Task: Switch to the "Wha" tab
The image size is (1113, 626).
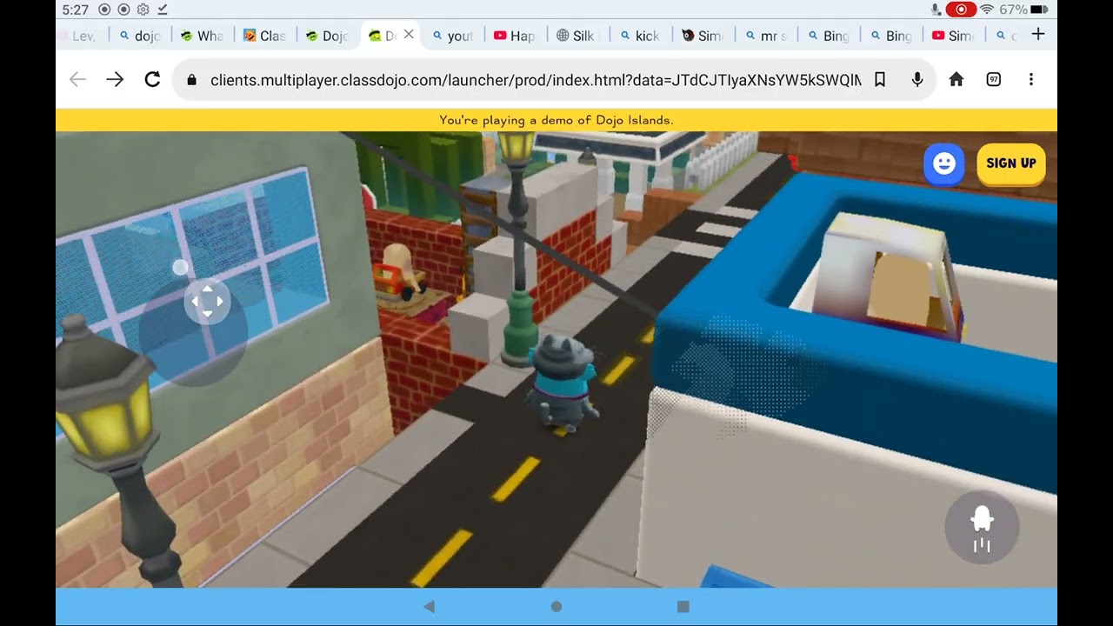Action: tap(202, 36)
